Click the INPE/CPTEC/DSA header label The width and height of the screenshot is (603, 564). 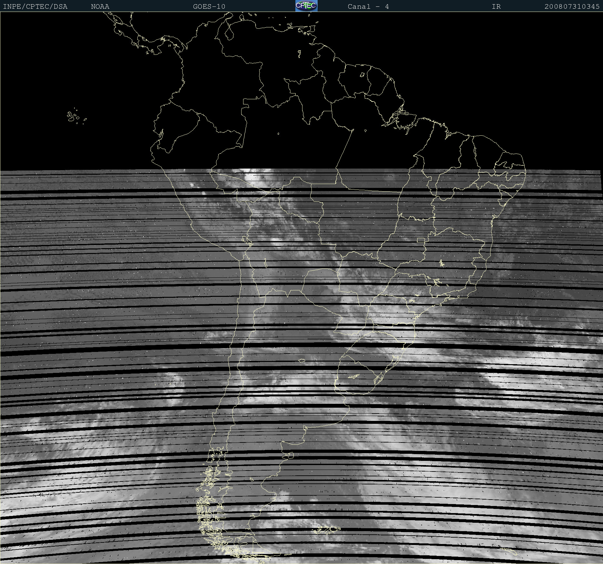pos(35,6)
